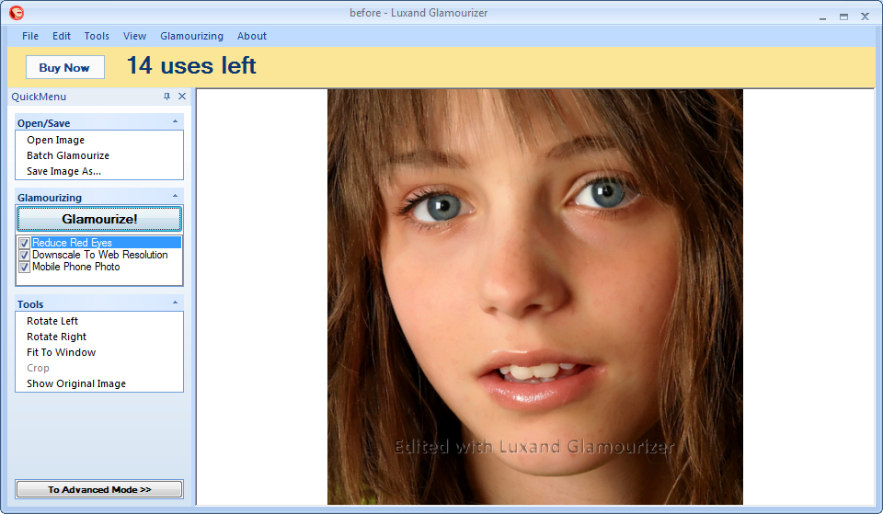Open the File menu
Image resolution: width=883 pixels, height=514 pixels.
click(30, 36)
